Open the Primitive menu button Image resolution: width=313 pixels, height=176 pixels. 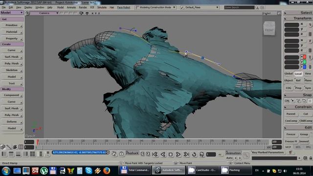point(12,25)
